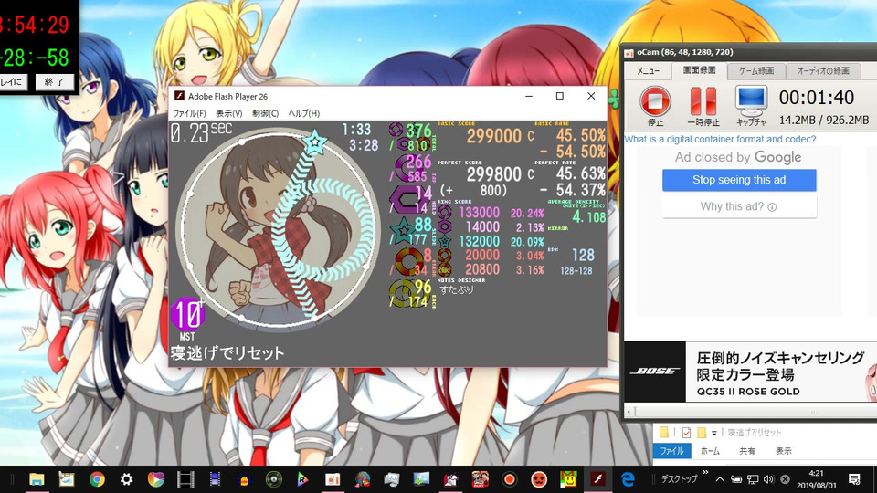Click the oCam horizontal scrollbar
This screenshot has width=877, height=493.
[x=751, y=412]
